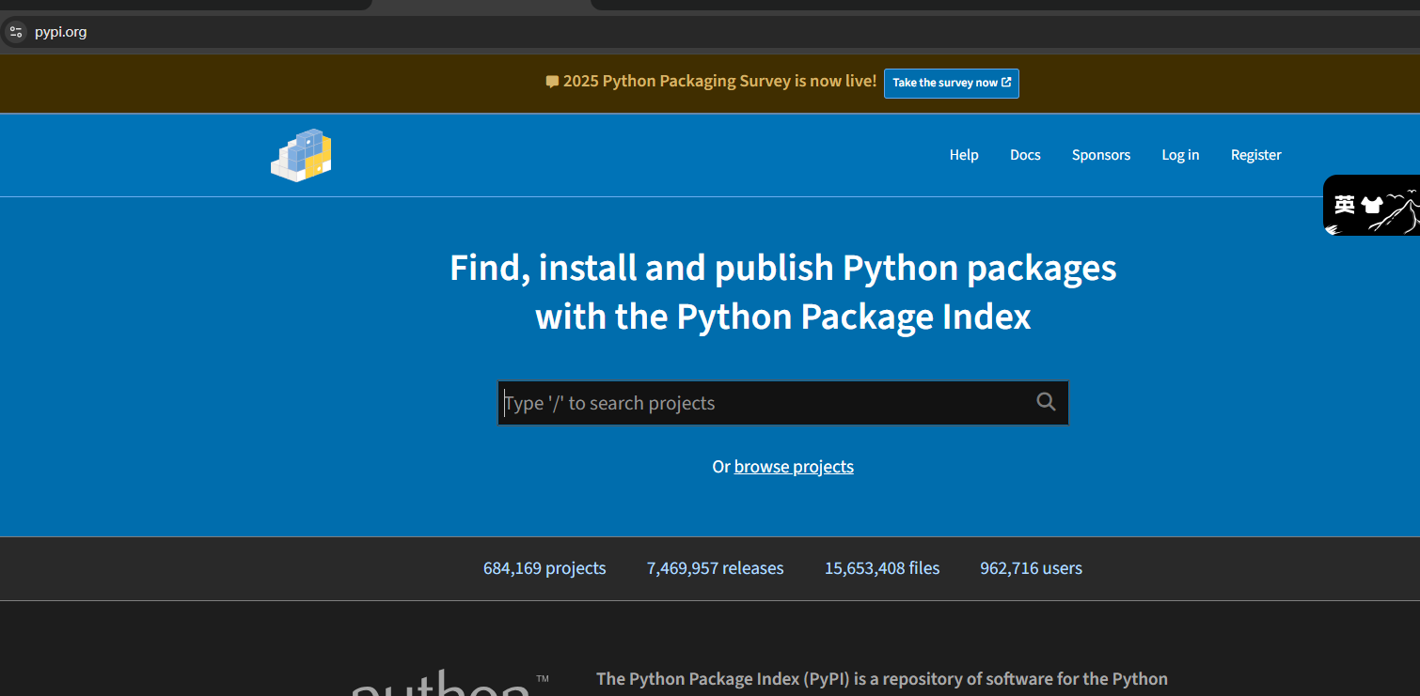Open the Docs link
Viewport: 1420px width, 696px height.
[1025, 155]
